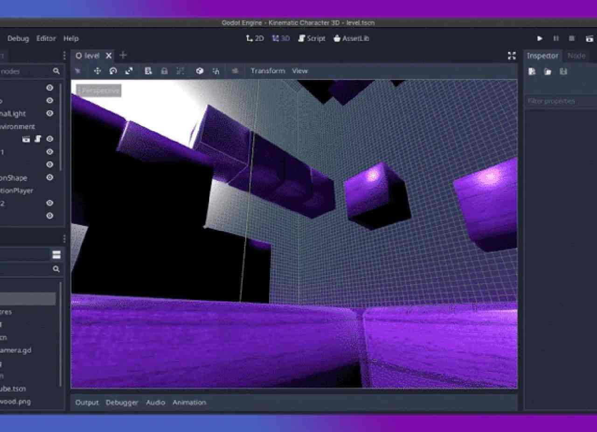Open the Output bottom panel
The image size is (597, 432).
[87, 403]
